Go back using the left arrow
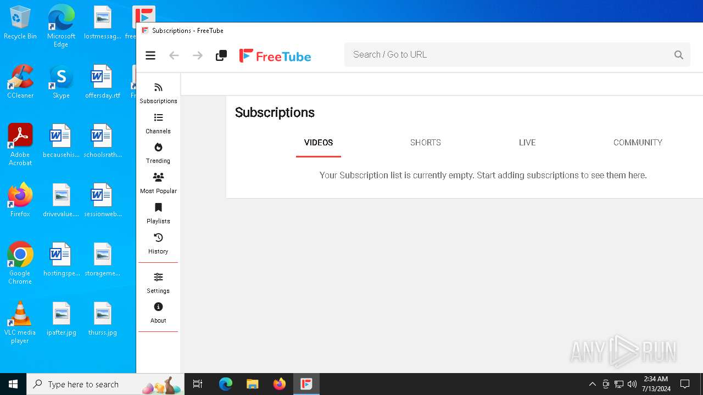The image size is (703, 395). 174,55
